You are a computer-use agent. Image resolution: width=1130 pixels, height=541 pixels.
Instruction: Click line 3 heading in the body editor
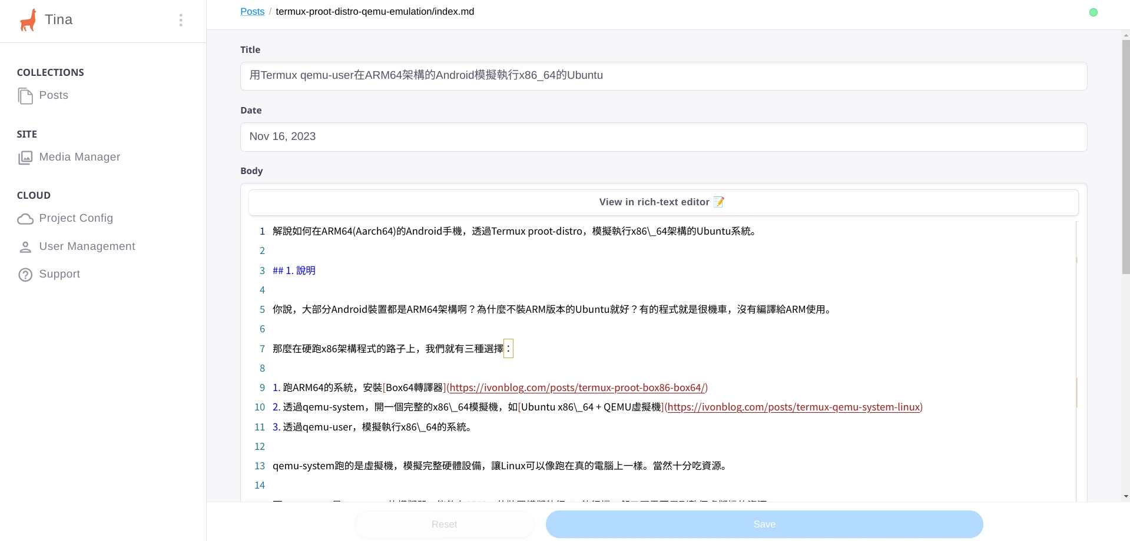(x=294, y=270)
